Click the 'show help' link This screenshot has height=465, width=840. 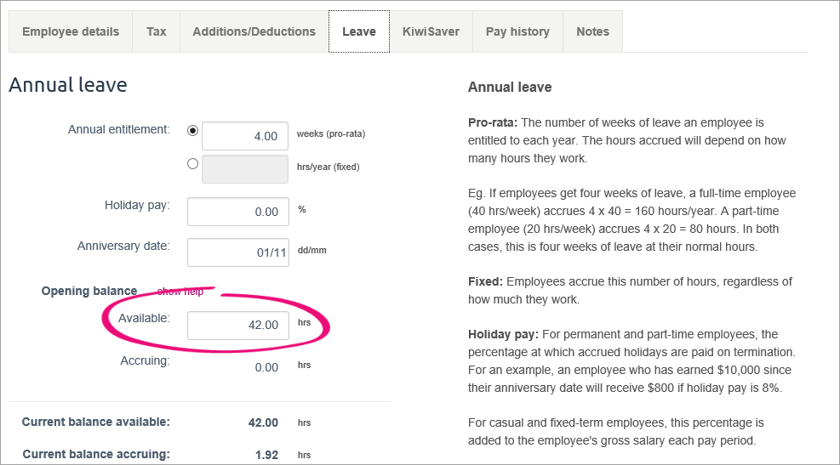tap(180, 292)
